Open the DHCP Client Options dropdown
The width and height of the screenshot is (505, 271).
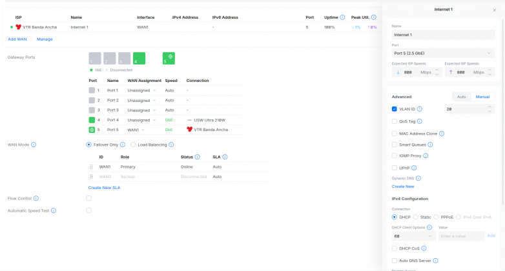coord(413,236)
